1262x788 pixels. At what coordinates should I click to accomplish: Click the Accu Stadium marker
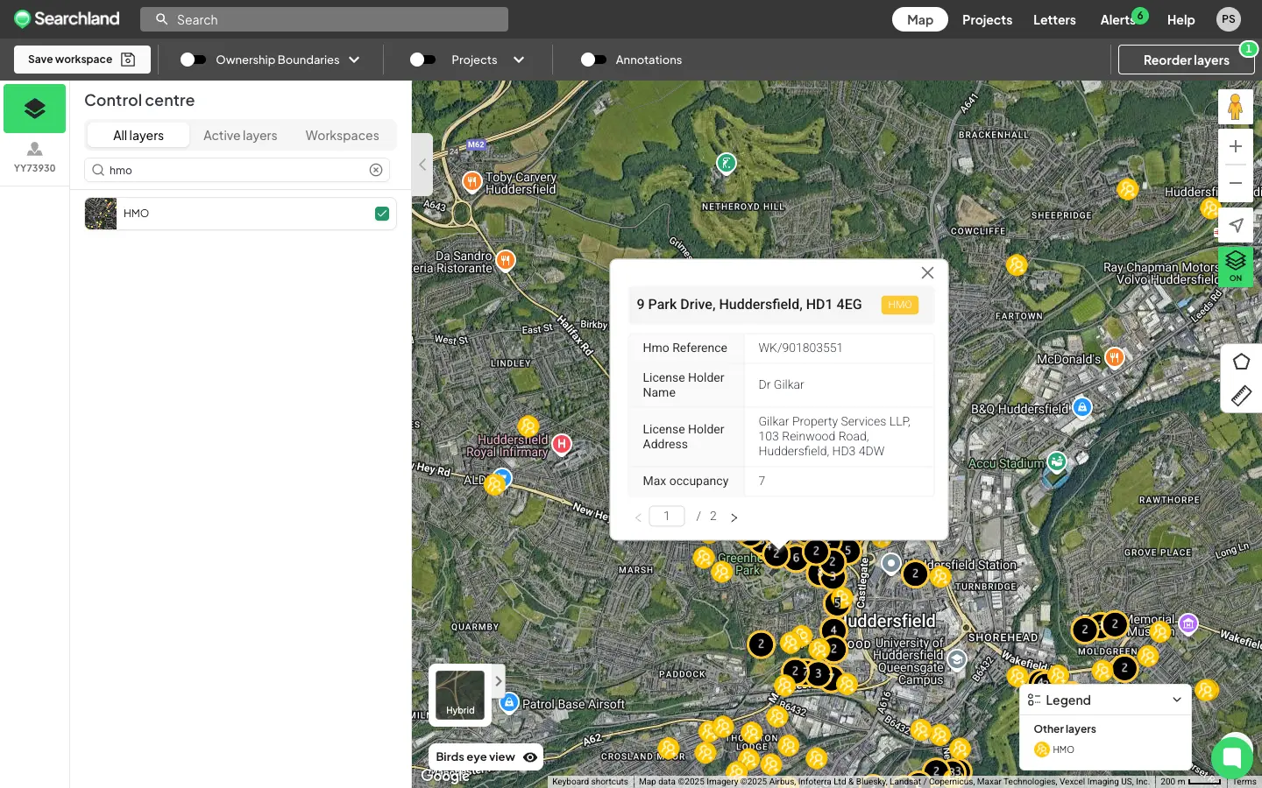click(x=1057, y=461)
